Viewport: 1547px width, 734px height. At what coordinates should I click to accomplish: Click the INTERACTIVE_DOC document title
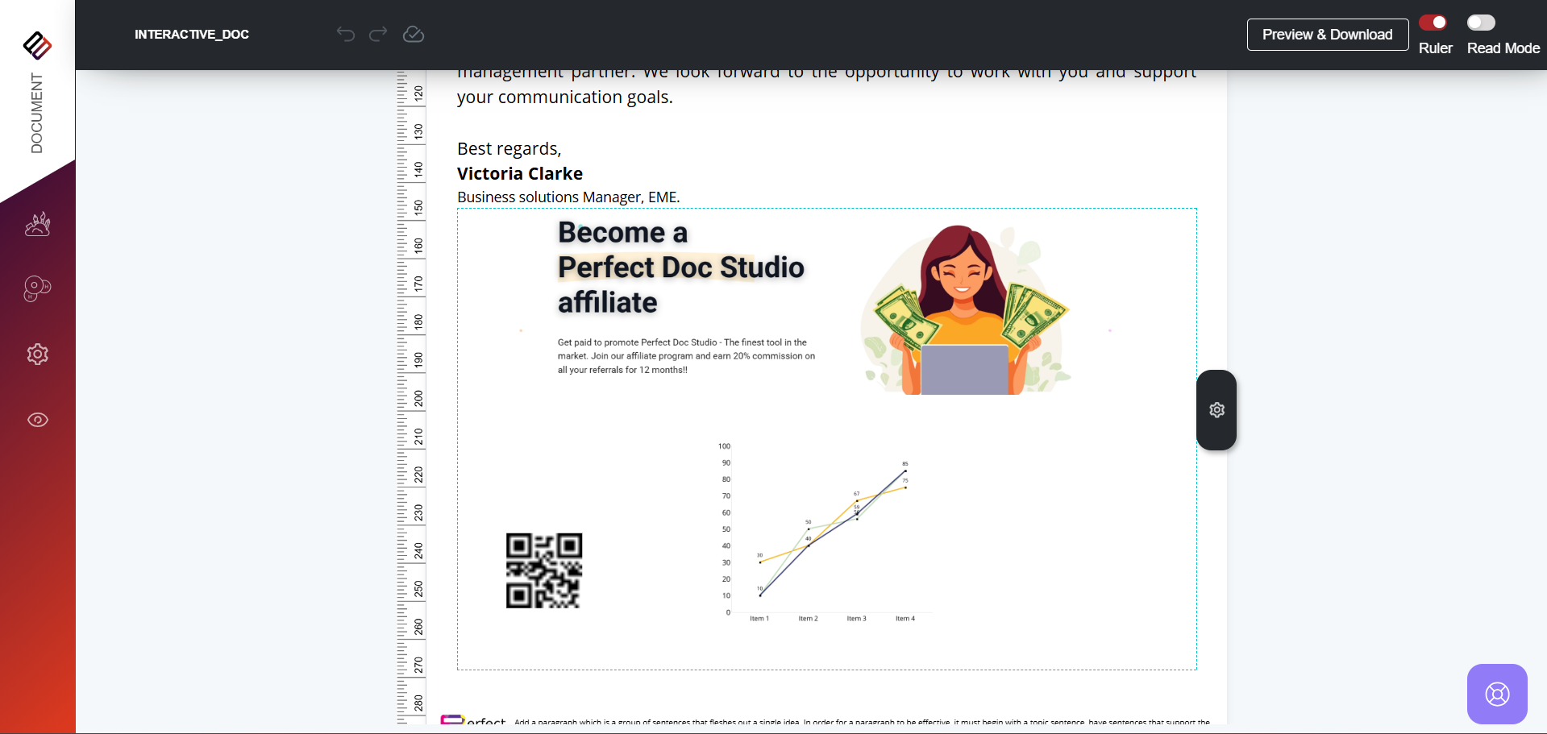(x=192, y=35)
